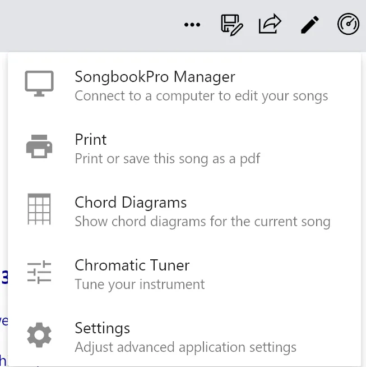The image size is (366, 367).
Task: Open the metronome gauge icon
Action: [x=348, y=24]
